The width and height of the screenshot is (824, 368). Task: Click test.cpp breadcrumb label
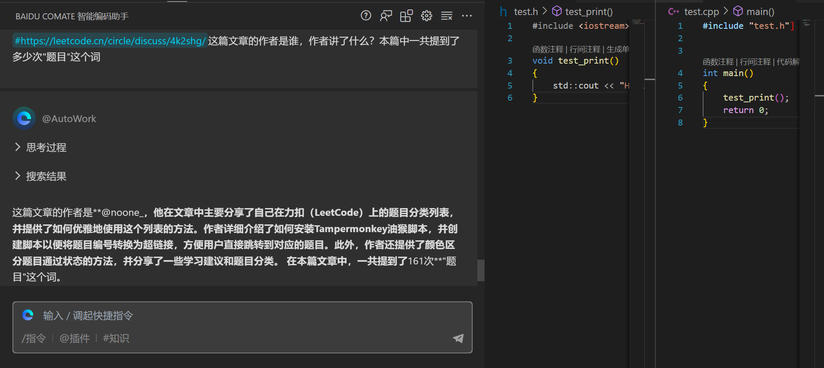tap(701, 12)
